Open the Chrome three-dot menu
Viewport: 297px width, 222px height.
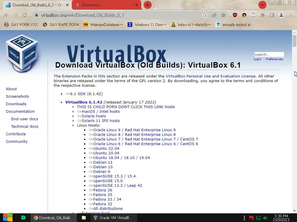(x=291, y=15)
